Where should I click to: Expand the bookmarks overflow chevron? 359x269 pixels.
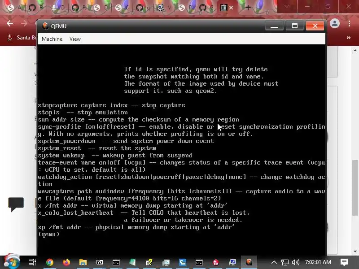(349, 38)
